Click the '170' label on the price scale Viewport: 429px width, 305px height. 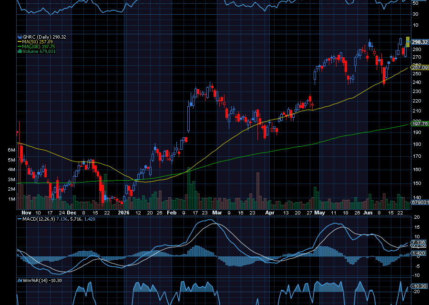click(417, 156)
